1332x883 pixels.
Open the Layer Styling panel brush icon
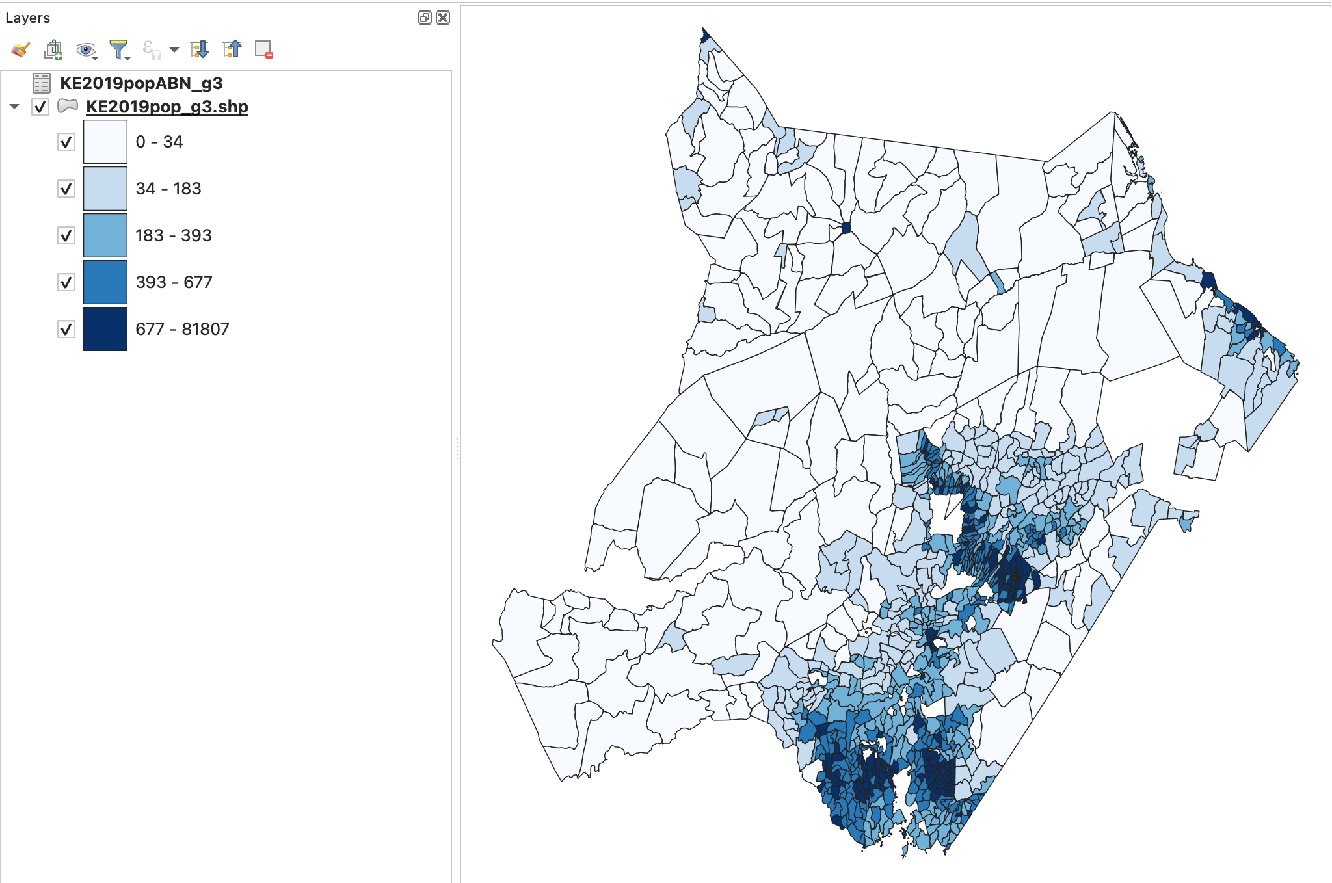click(21, 49)
